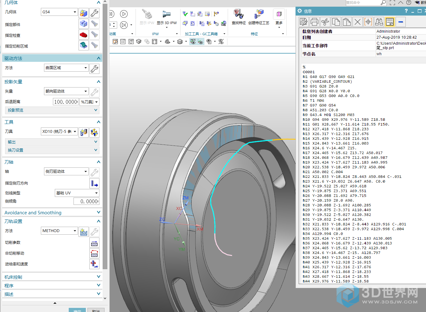Toggle word wrap in Information window
The image size is (426, 312).
pyautogui.click(x=390, y=22)
